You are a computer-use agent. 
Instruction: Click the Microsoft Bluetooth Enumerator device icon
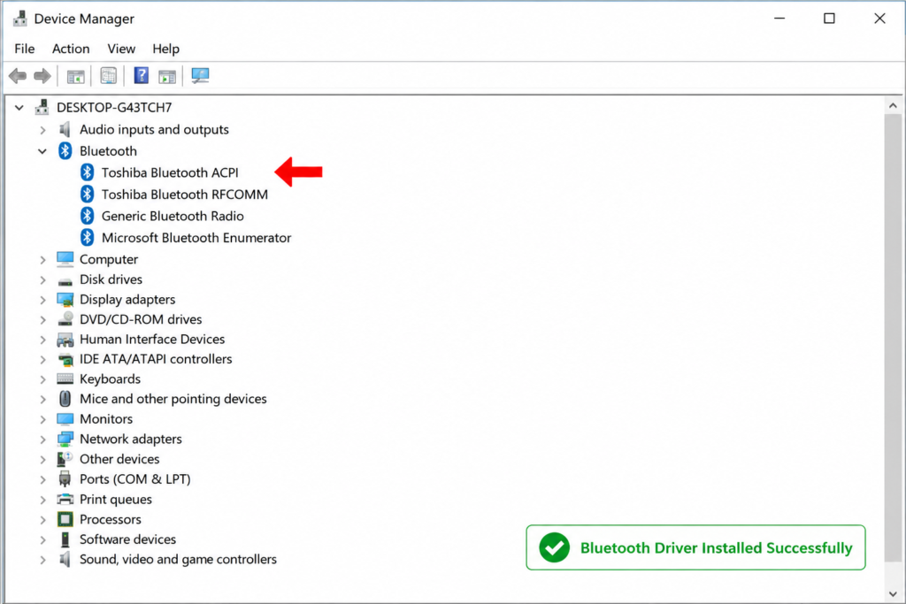(88, 237)
